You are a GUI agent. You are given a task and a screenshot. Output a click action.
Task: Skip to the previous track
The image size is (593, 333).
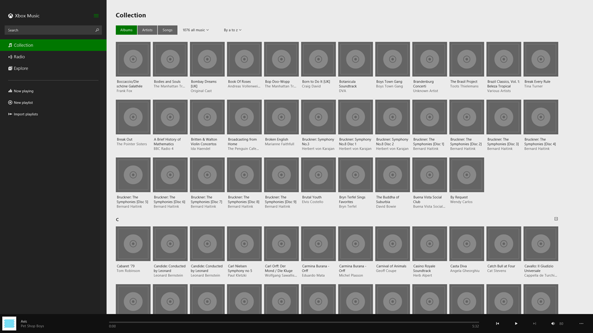point(497,324)
